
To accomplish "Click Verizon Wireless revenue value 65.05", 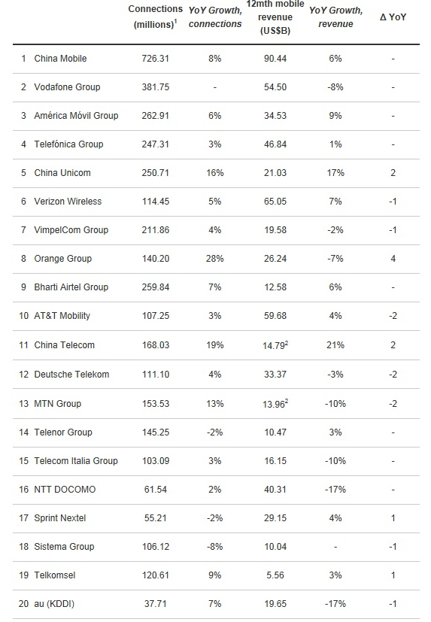I will [x=275, y=201].
